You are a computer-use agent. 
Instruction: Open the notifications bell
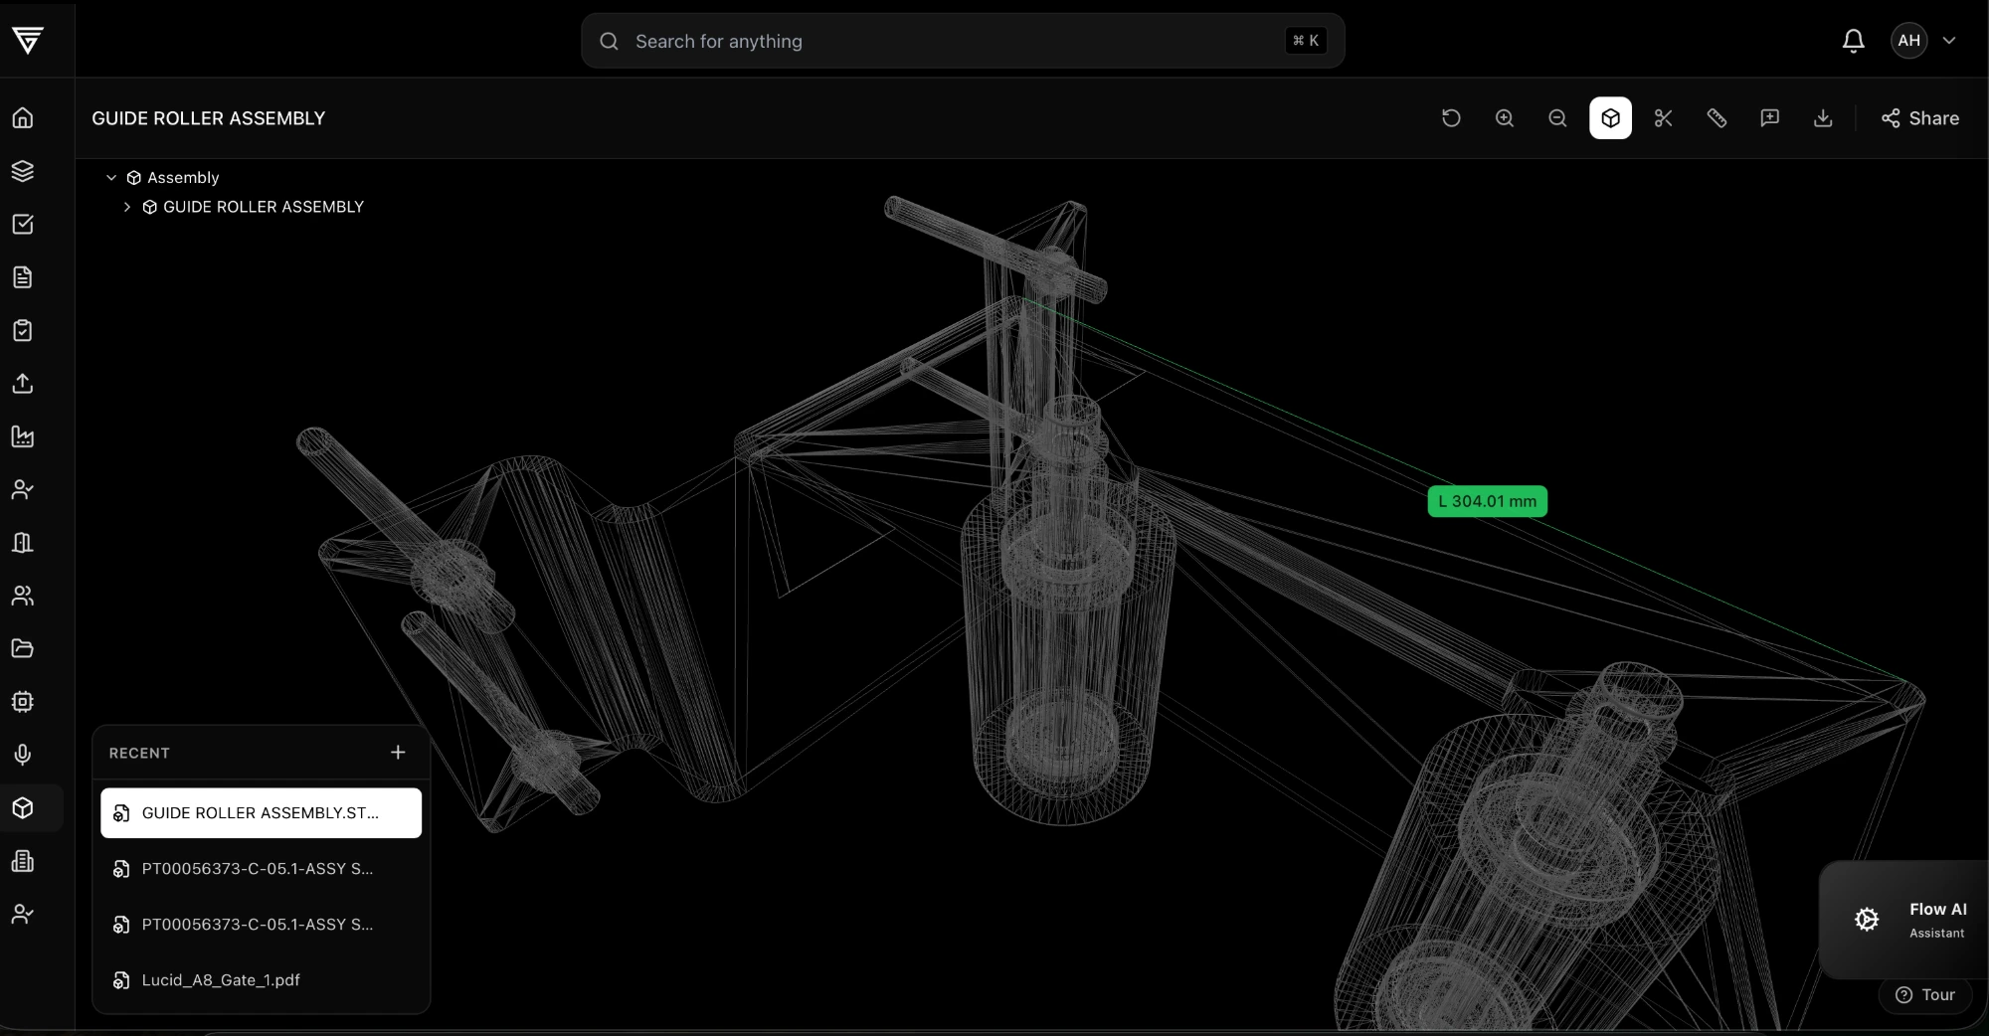pyautogui.click(x=1854, y=41)
